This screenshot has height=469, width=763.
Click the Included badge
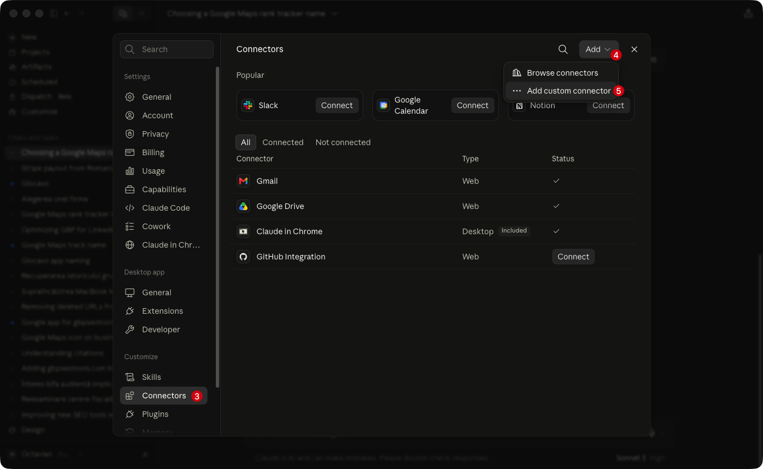514,231
